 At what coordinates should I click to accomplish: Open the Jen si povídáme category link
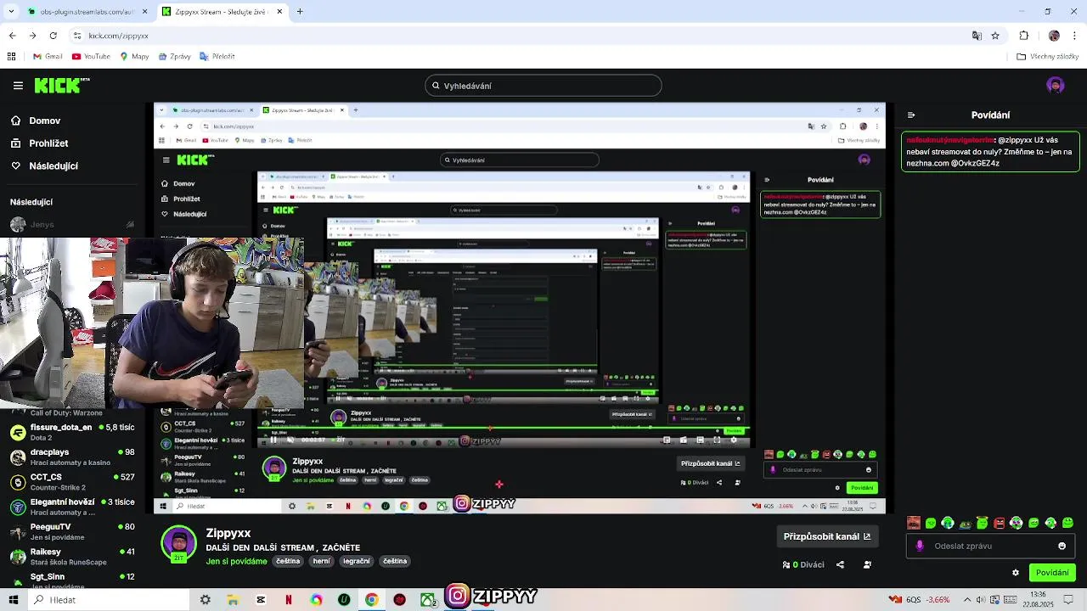(236, 561)
